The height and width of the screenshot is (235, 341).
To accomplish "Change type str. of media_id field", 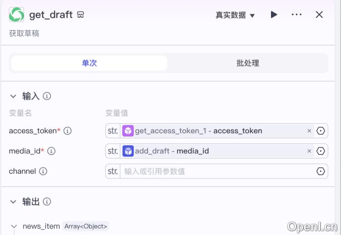I will [113, 151].
